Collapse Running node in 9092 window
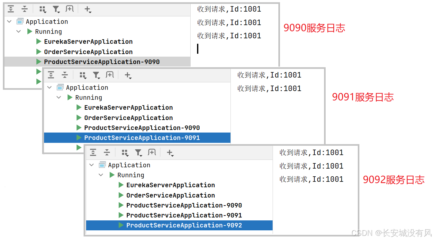The height and width of the screenshot is (240, 433). 101,175
